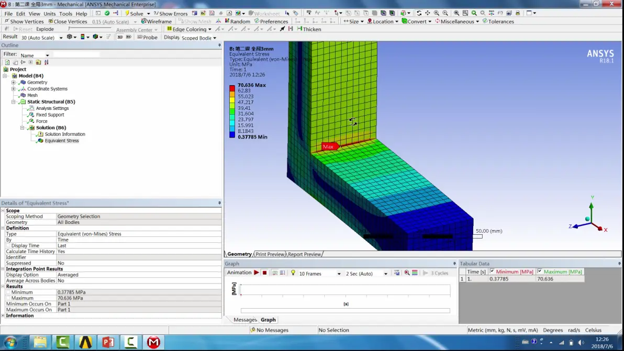Image resolution: width=624 pixels, height=351 pixels.
Task: Activate the Zoom tool
Action: point(437,13)
